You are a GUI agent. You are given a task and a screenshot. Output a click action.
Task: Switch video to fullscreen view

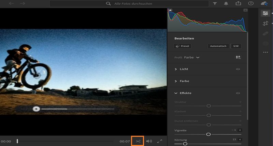tap(160, 141)
